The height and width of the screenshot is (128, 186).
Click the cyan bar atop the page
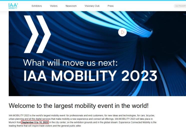[93, 1]
